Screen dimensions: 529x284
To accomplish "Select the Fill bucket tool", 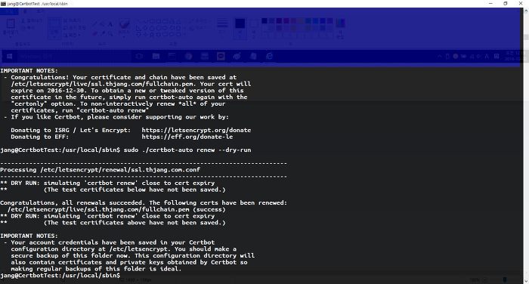I will (103, 24).
